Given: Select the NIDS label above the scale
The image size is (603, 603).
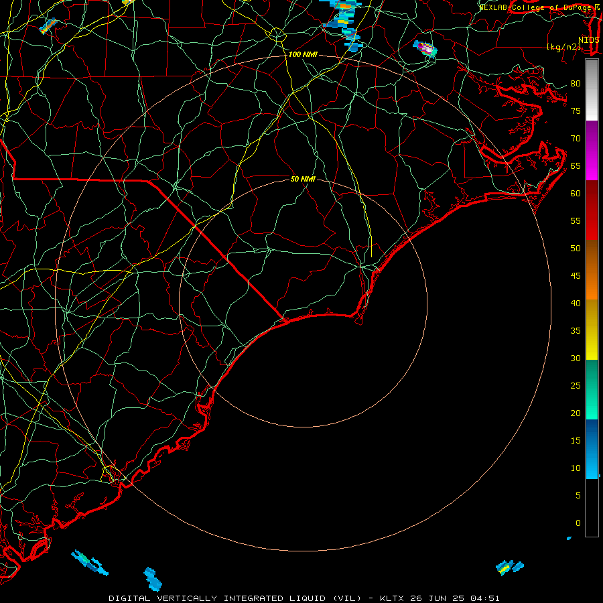Looking at the screenshot, I should tap(589, 40).
